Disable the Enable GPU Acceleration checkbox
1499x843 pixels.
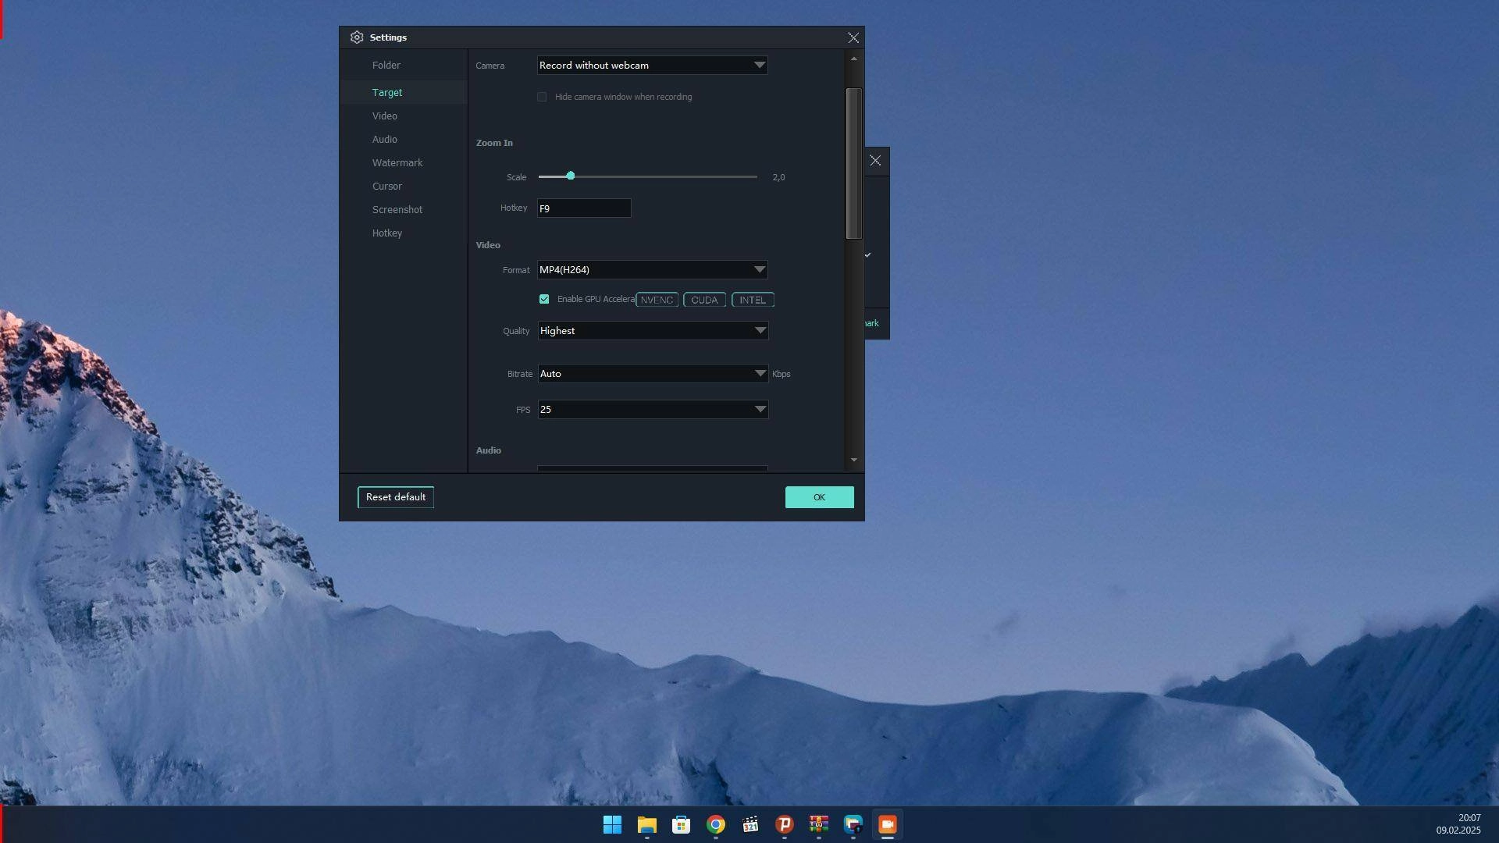click(544, 299)
